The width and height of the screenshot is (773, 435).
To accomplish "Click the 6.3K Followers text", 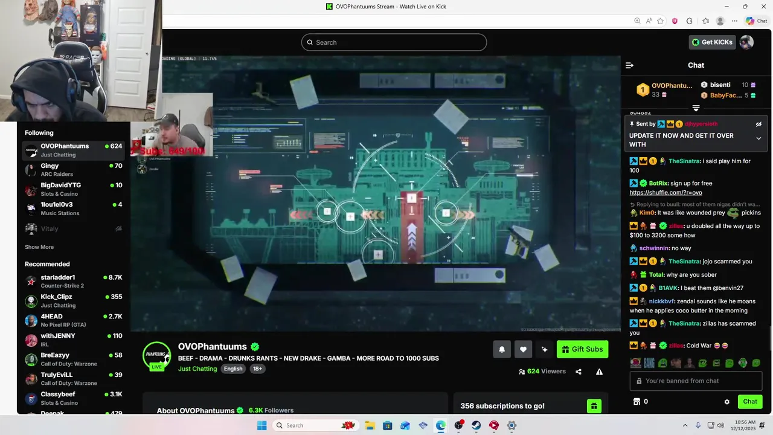I will [271, 410].
